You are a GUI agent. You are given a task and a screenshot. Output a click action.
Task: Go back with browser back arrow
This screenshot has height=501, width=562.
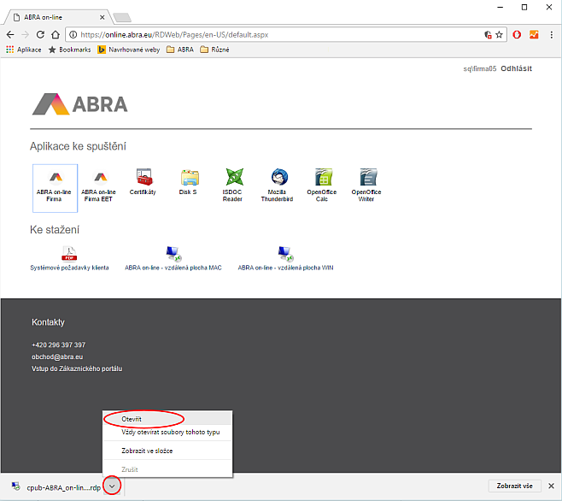pos(10,34)
